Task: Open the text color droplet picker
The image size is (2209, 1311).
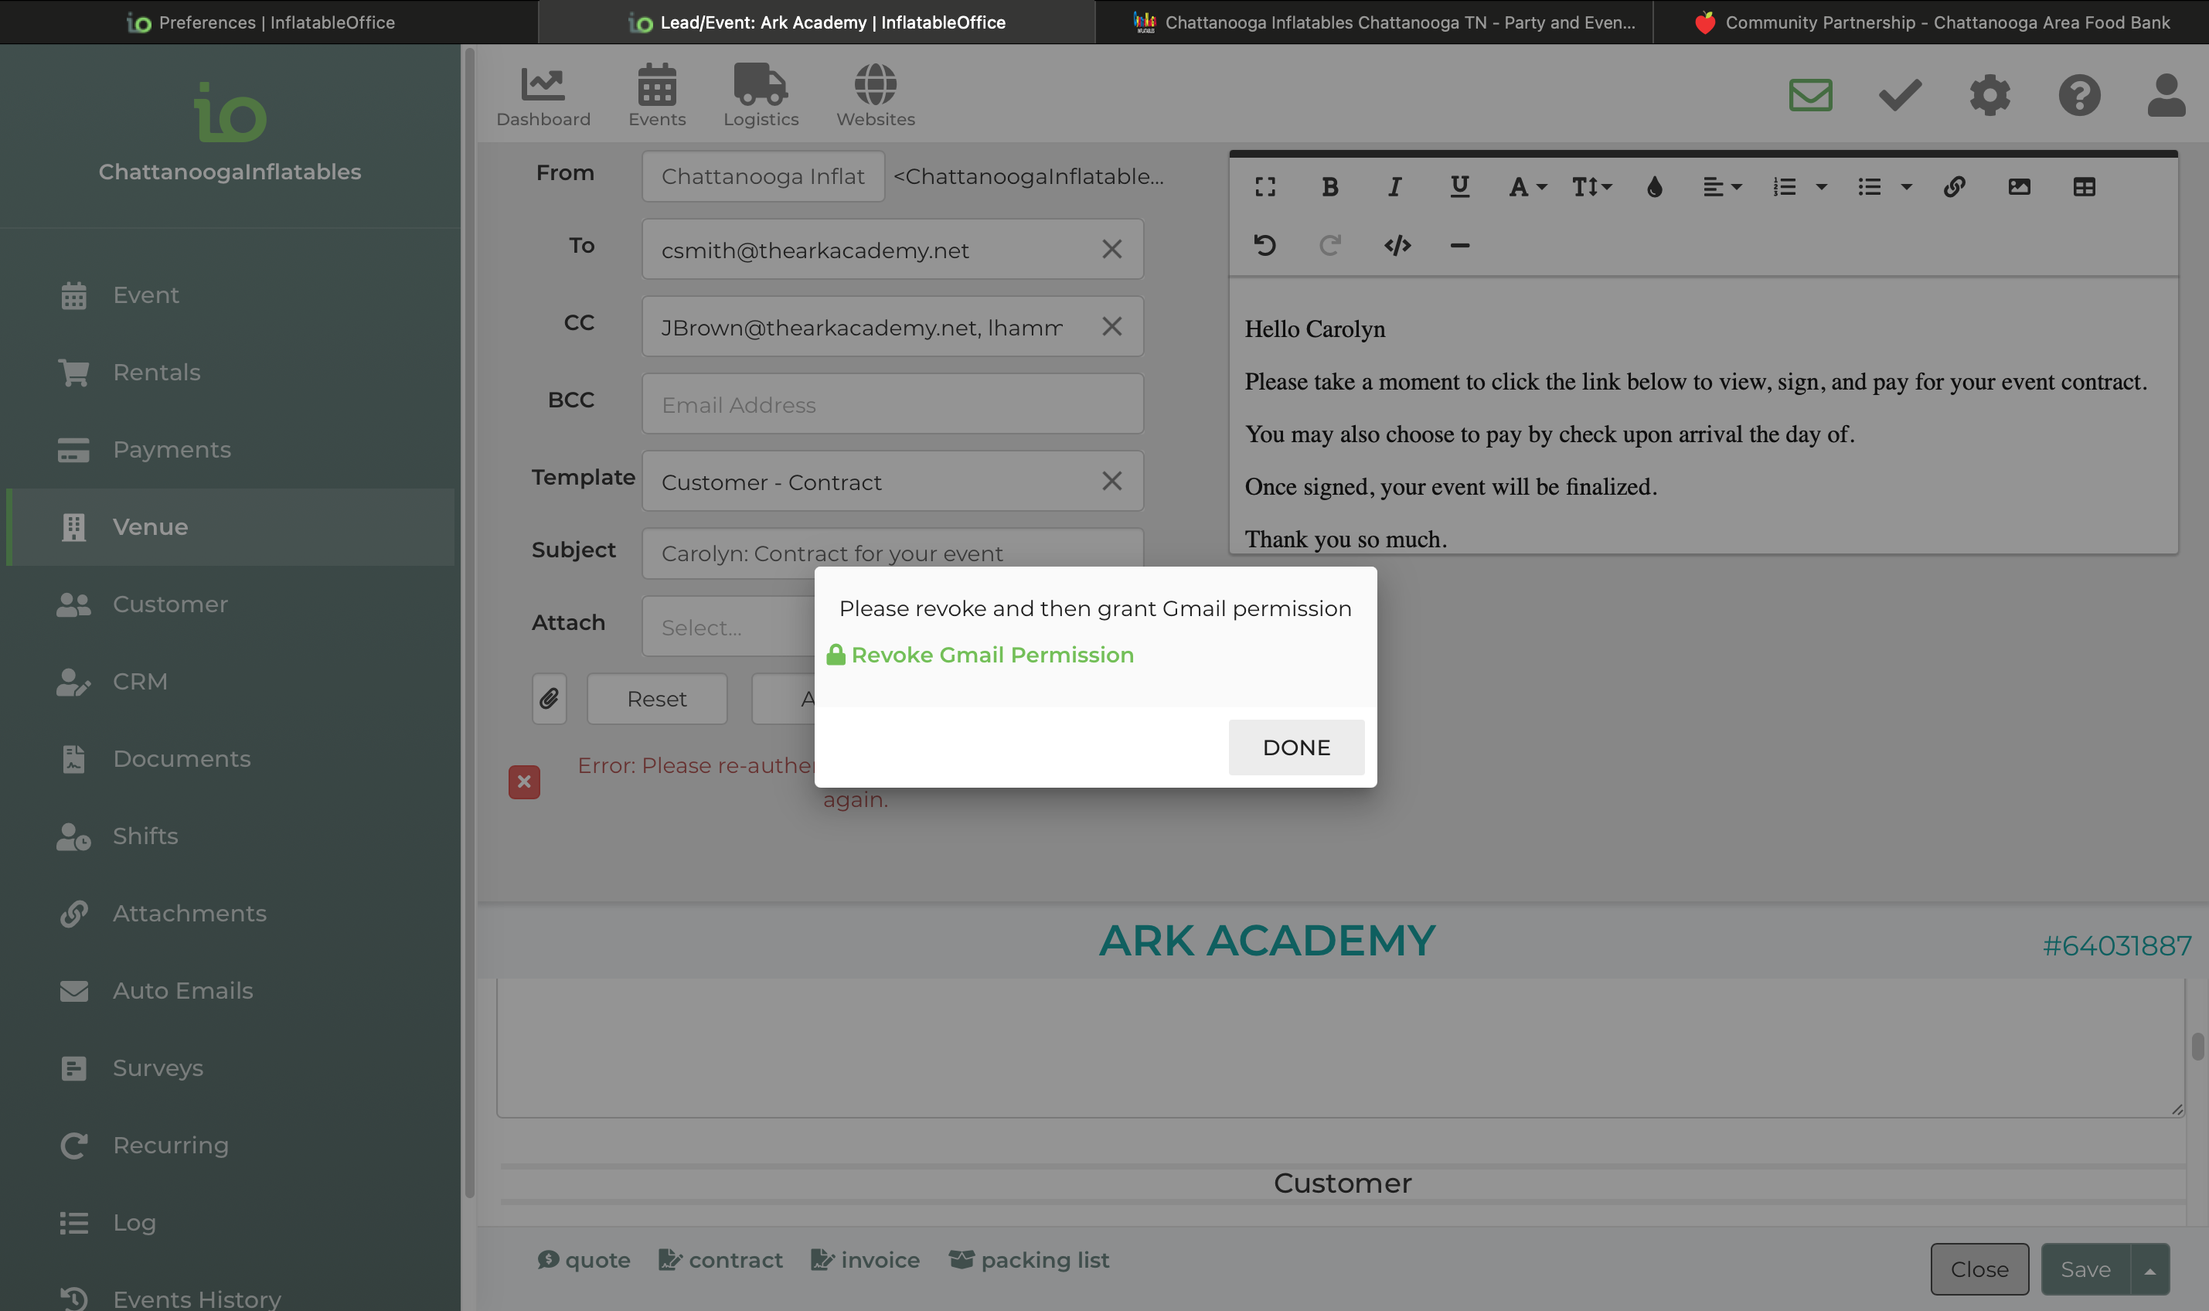Action: [1654, 187]
